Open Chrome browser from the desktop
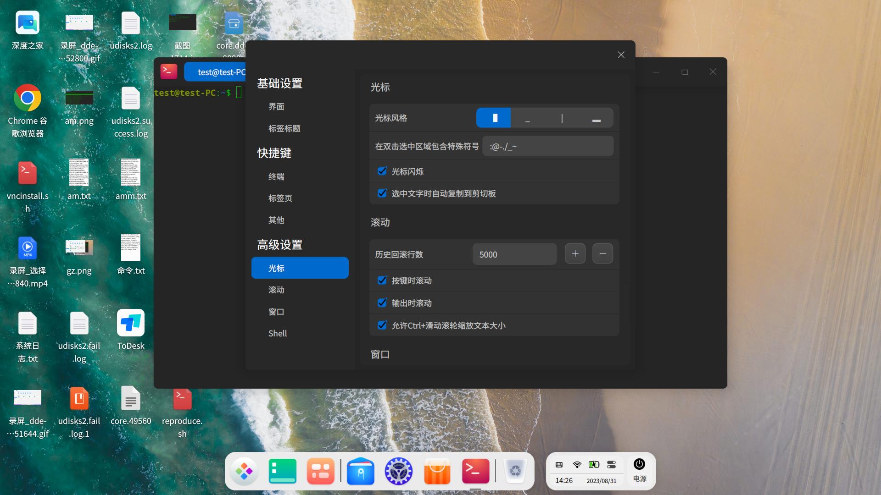This screenshot has height=495, width=881. pos(27,98)
